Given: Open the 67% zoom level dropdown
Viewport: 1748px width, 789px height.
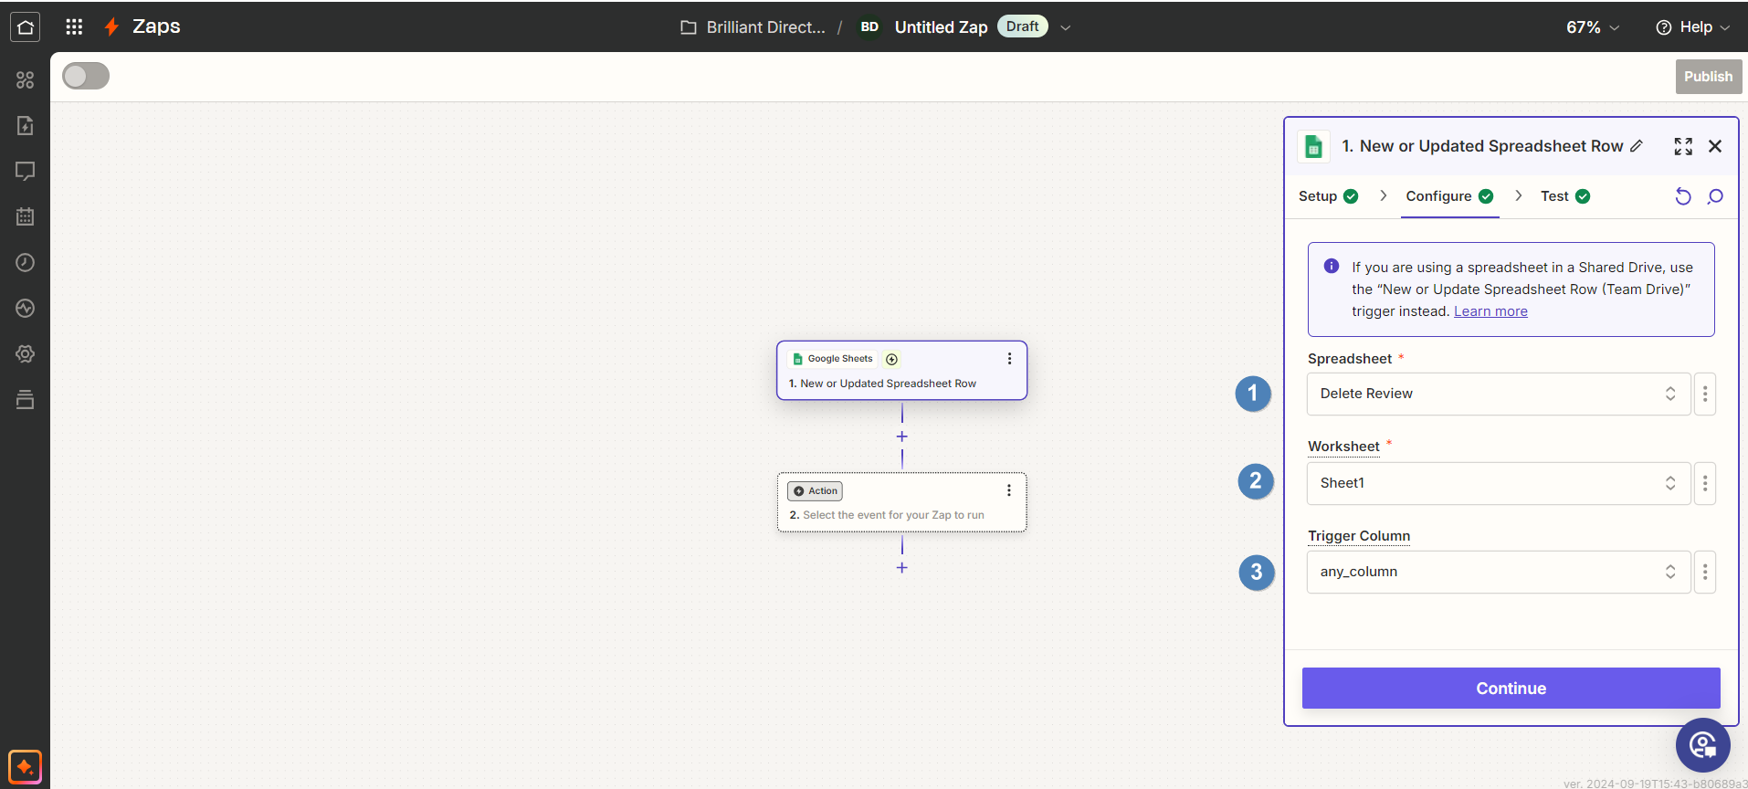Looking at the screenshot, I should click(1593, 27).
